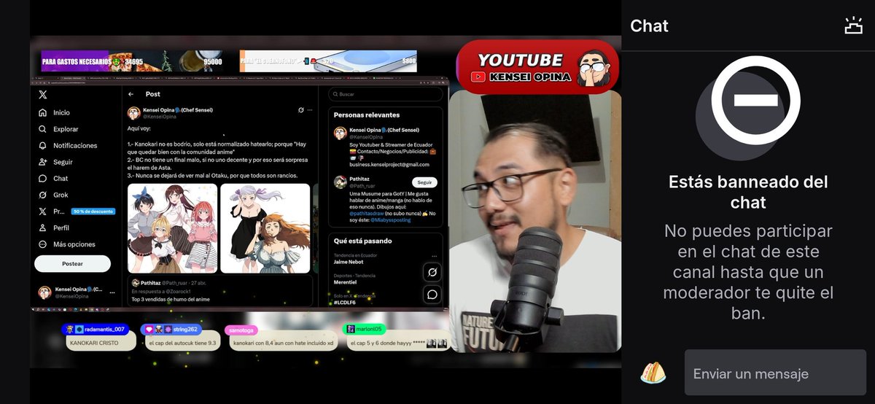This screenshot has width=875, height=404.
Task: Click the Grok icon on Kensei's post header
Action: [301, 110]
